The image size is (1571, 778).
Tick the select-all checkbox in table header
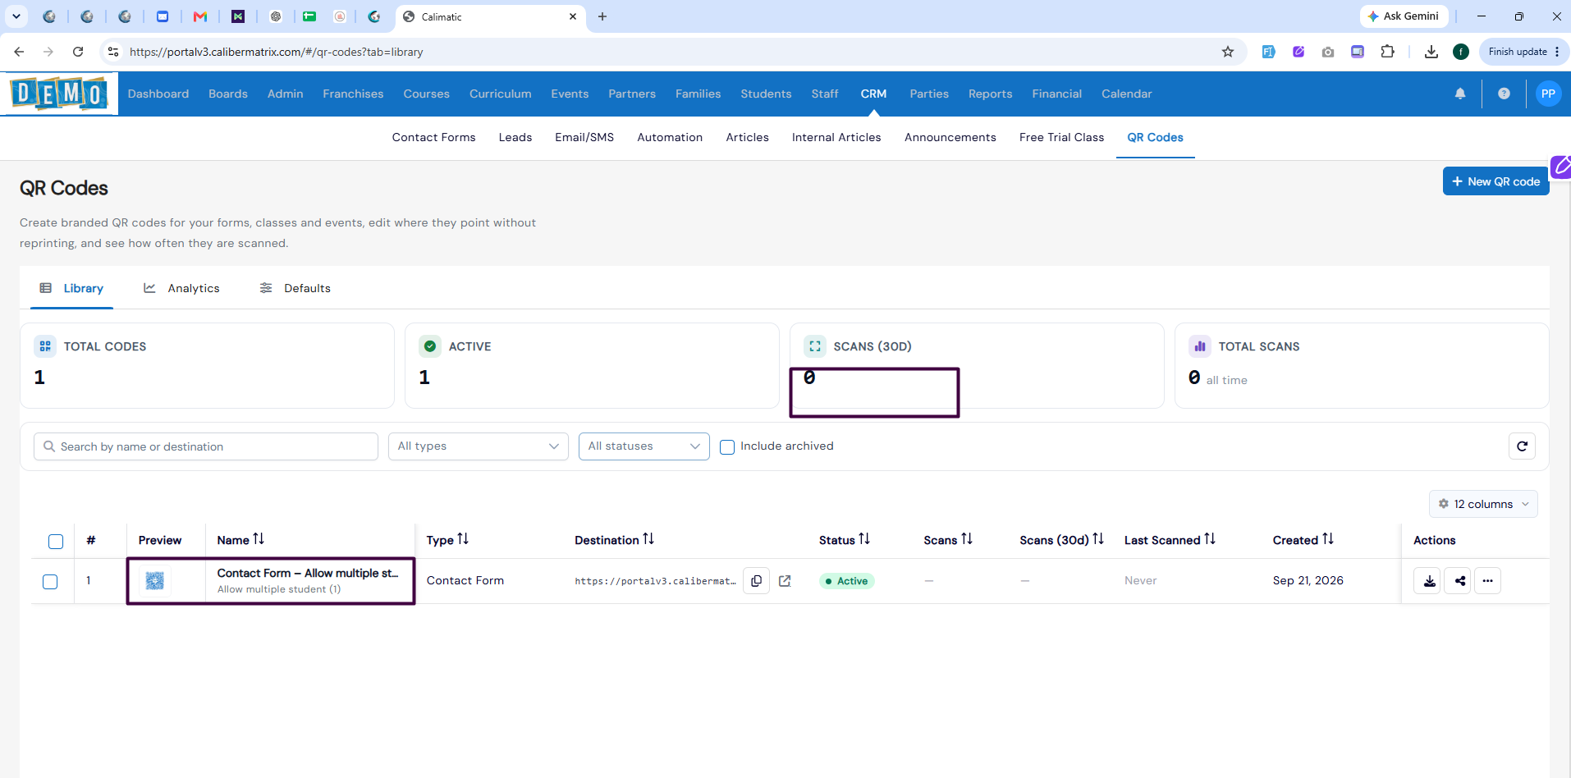point(56,541)
